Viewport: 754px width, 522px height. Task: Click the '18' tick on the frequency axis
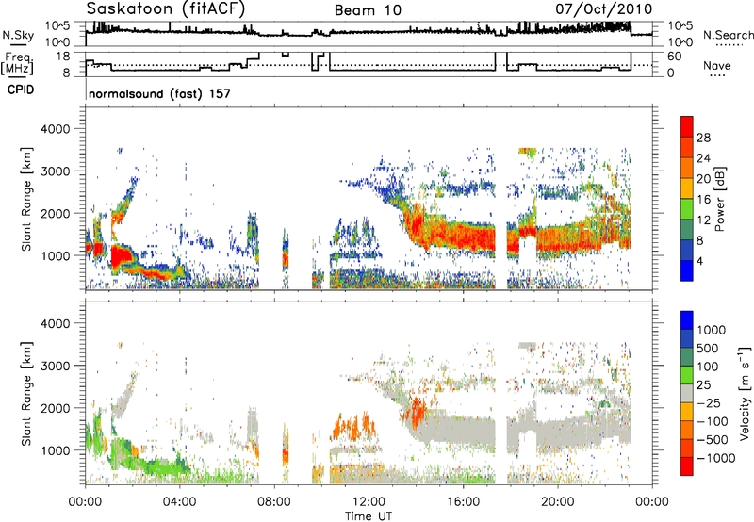click(63, 57)
